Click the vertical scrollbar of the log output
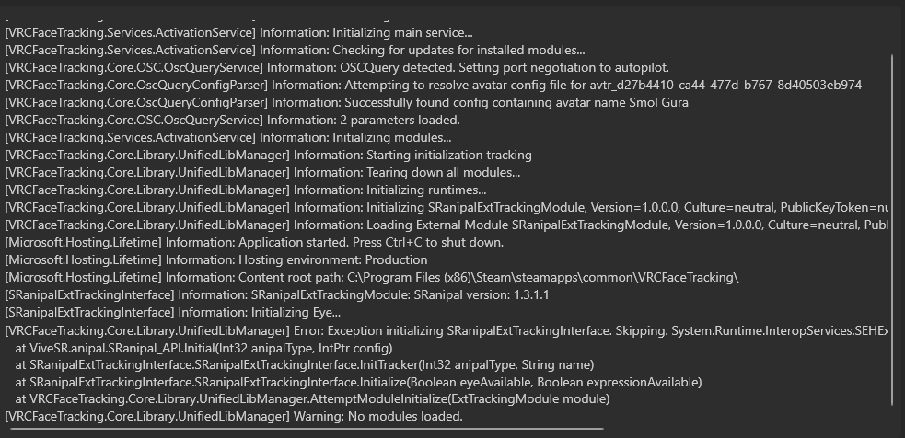The width and height of the screenshot is (905, 438). coord(892,230)
